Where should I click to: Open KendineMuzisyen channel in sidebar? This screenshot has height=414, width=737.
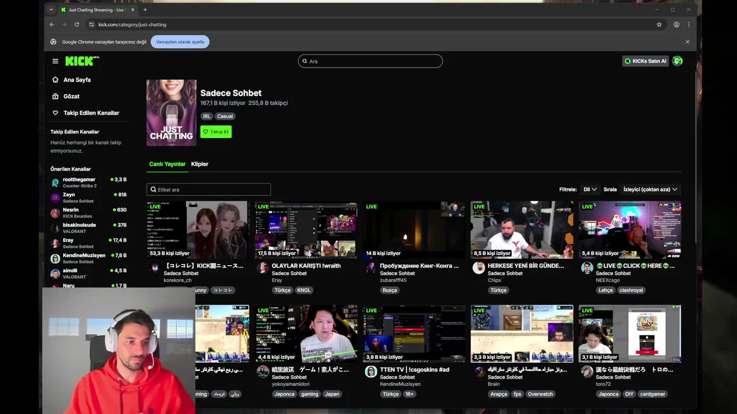click(x=89, y=258)
